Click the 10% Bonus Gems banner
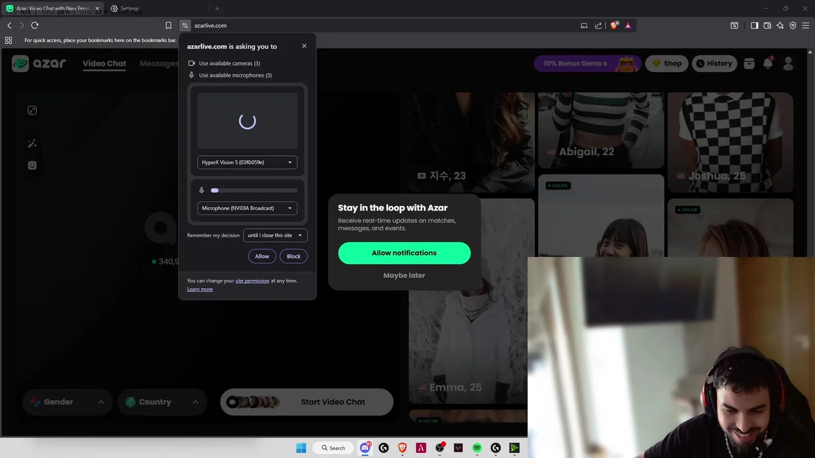This screenshot has height=458, width=815. coord(587,63)
